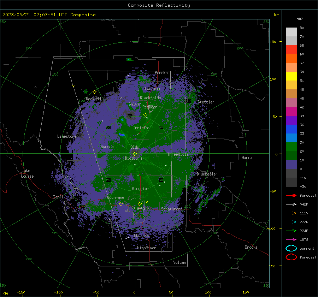Click the green echo patch north of Ponoka

129,59
